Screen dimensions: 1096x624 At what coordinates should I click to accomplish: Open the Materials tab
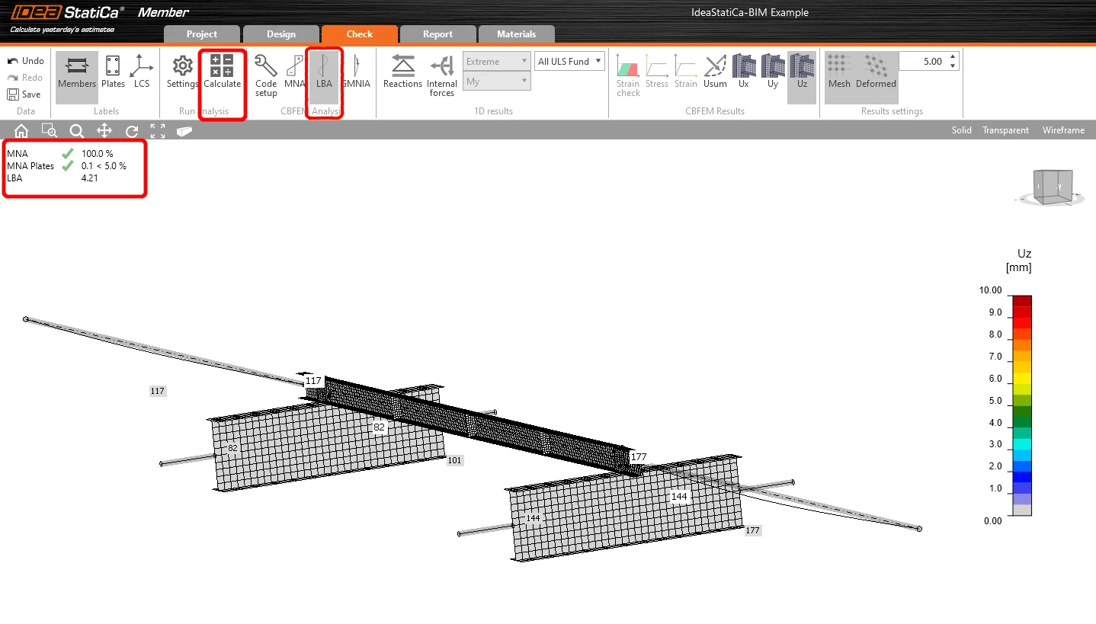(517, 34)
